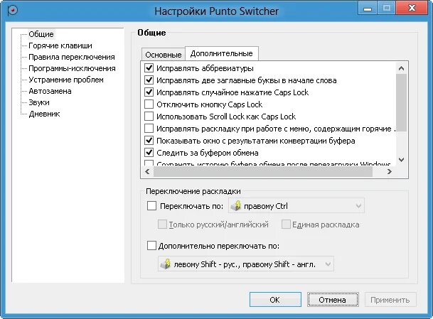Click keyboard icon in 'левому Shift' combo

[166, 264]
